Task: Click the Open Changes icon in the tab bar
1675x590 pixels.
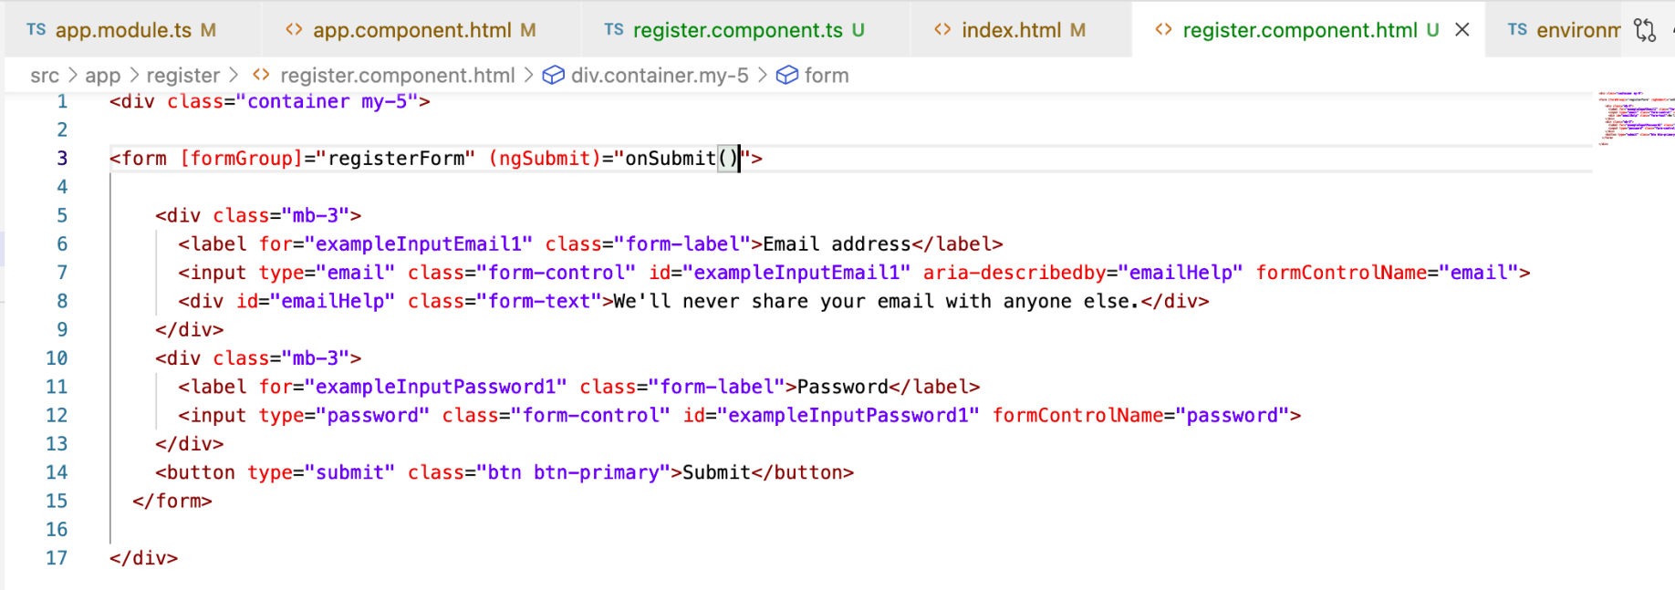Action: point(1645,30)
